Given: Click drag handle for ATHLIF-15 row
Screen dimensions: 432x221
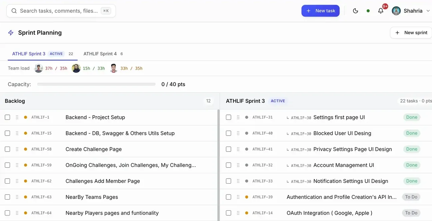Looking at the screenshot, I should click(17, 133).
